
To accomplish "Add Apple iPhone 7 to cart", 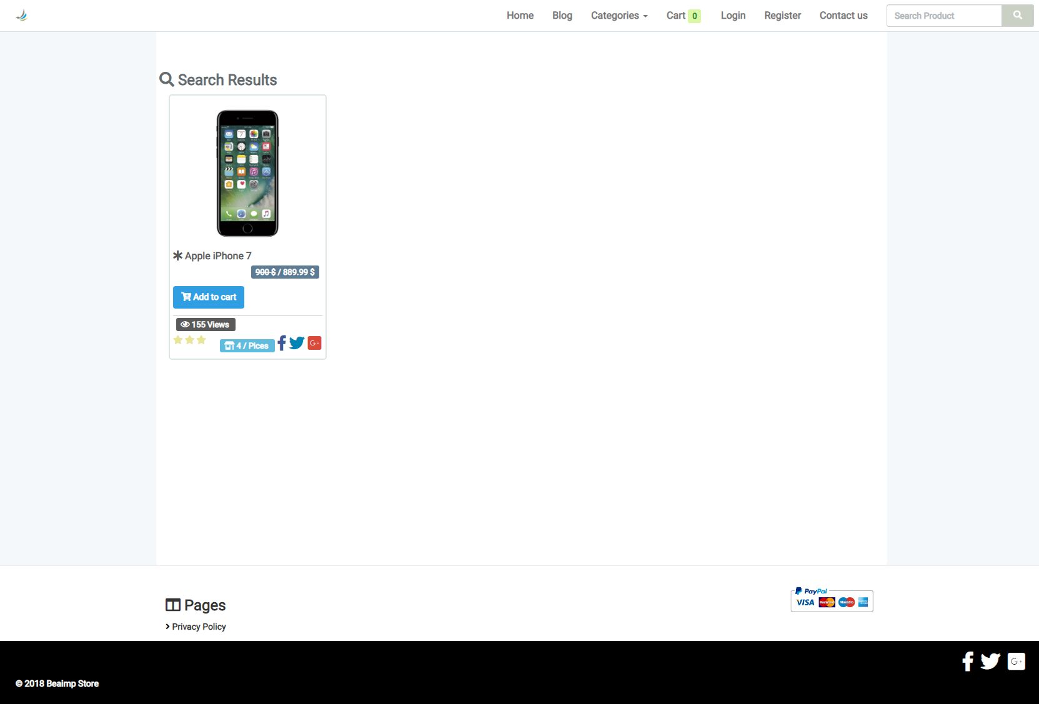I will click(209, 297).
